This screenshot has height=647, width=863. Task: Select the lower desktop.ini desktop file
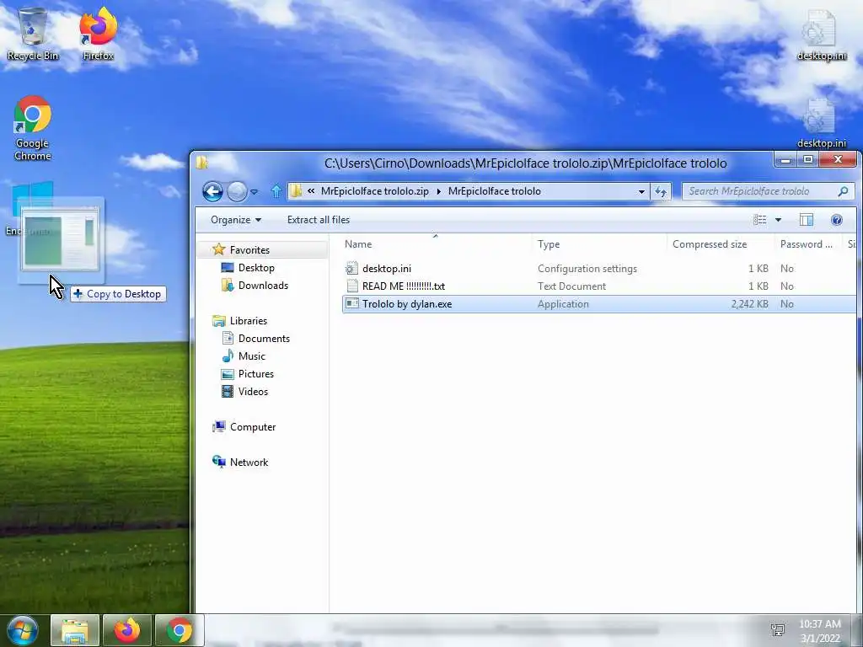click(x=821, y=123)
